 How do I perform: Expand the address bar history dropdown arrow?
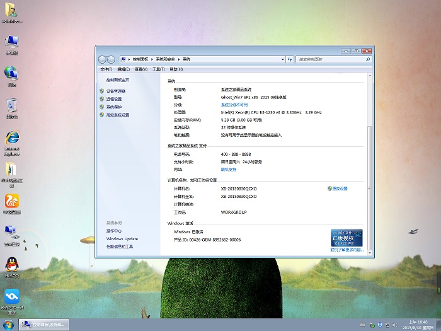click(x=283, y=59)
